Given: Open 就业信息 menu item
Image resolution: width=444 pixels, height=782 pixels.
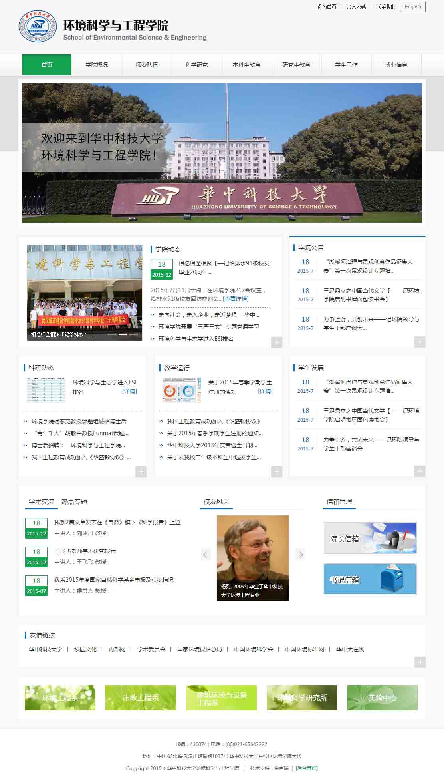Looking at the screenshot, I should (396, 65).
